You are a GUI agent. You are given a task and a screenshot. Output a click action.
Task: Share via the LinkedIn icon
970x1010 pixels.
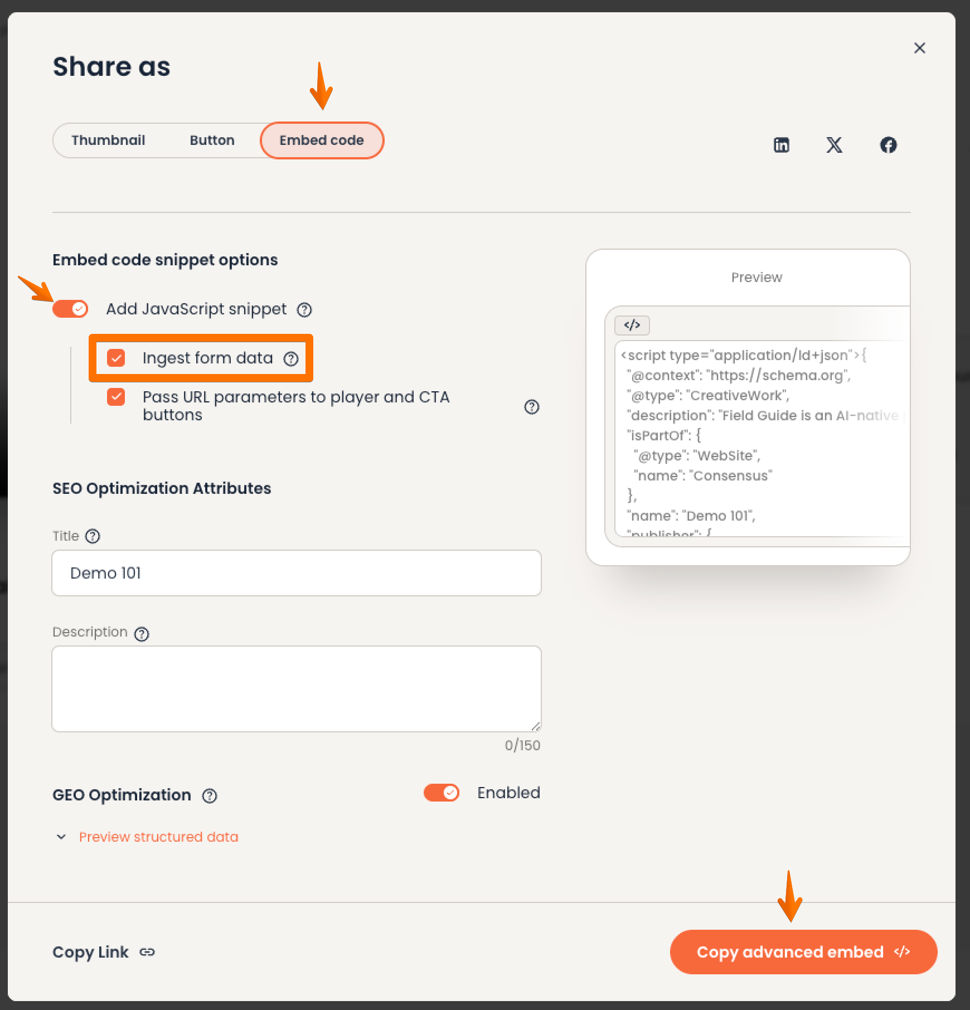tap(781, 145)
